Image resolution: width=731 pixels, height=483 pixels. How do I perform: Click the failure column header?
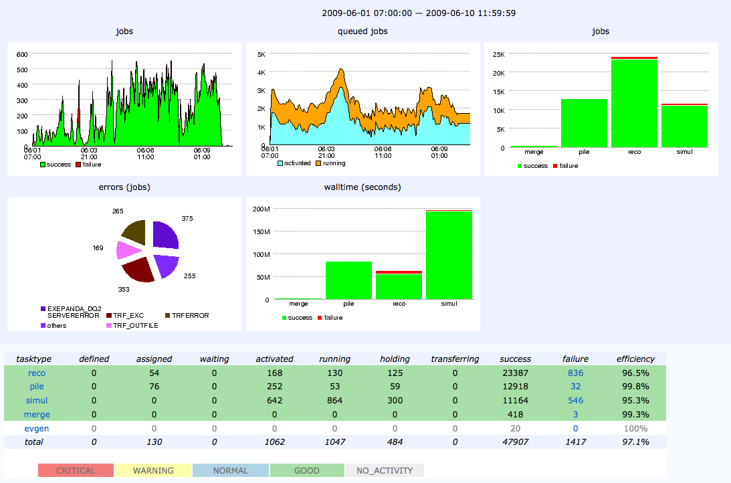[575, 359]
